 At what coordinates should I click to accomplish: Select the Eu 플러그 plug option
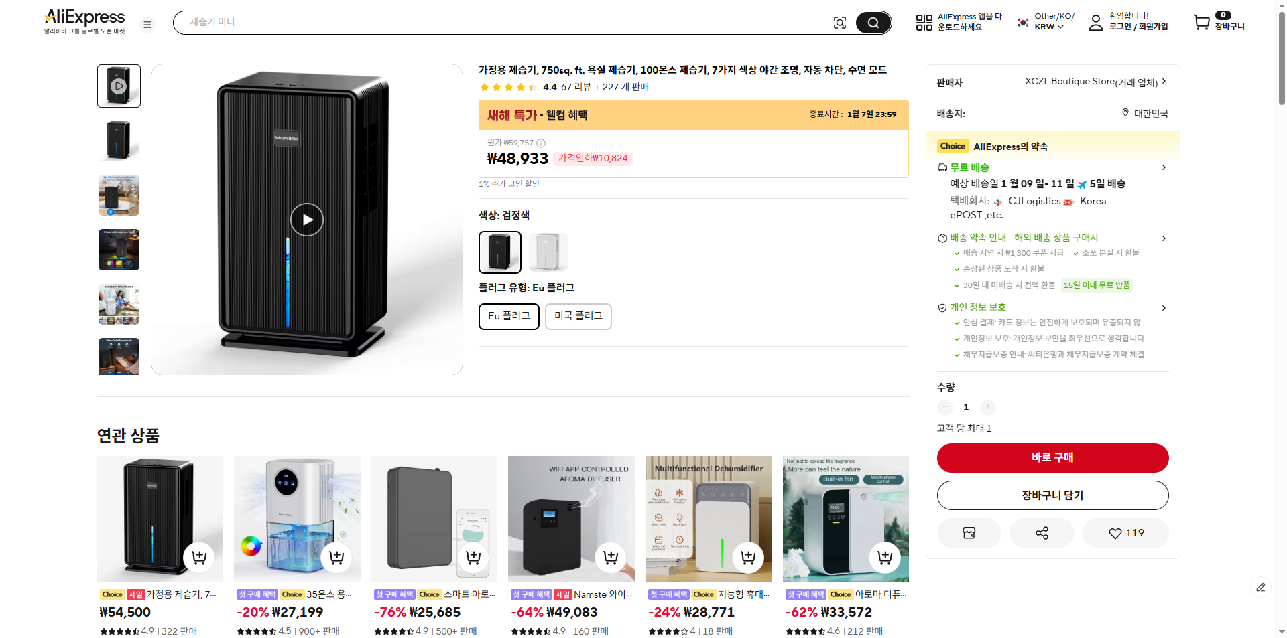[x=508, y=316]
